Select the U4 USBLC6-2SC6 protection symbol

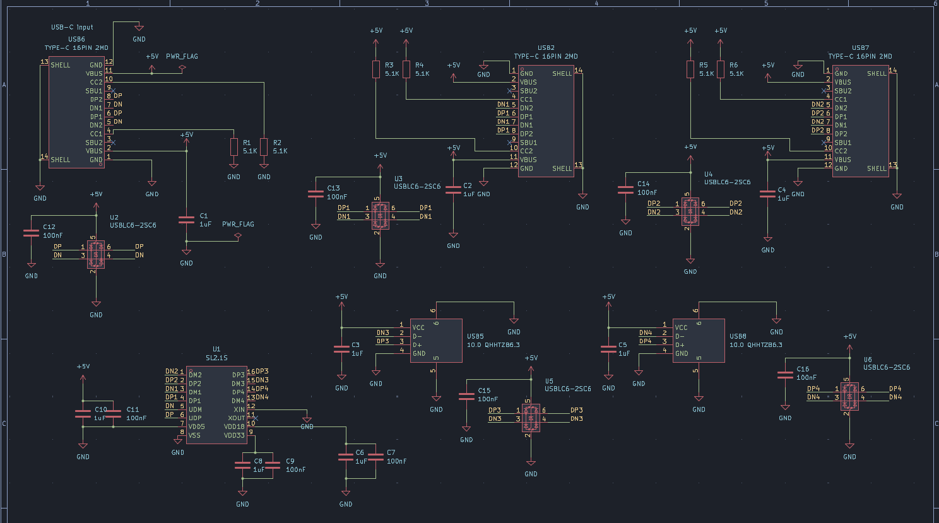pos(690,211)
